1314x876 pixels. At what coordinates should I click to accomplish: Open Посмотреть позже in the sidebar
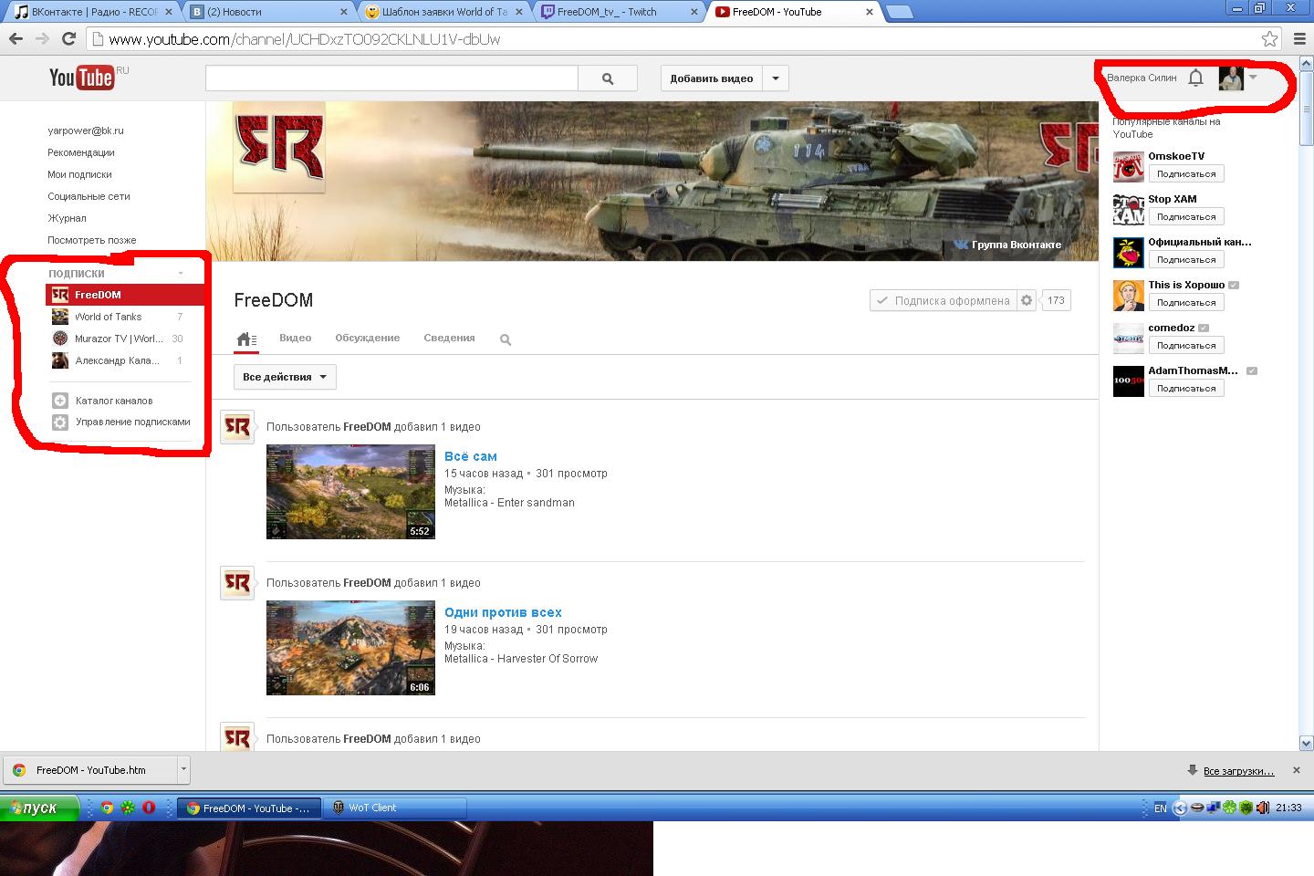[x=91, y=240]
